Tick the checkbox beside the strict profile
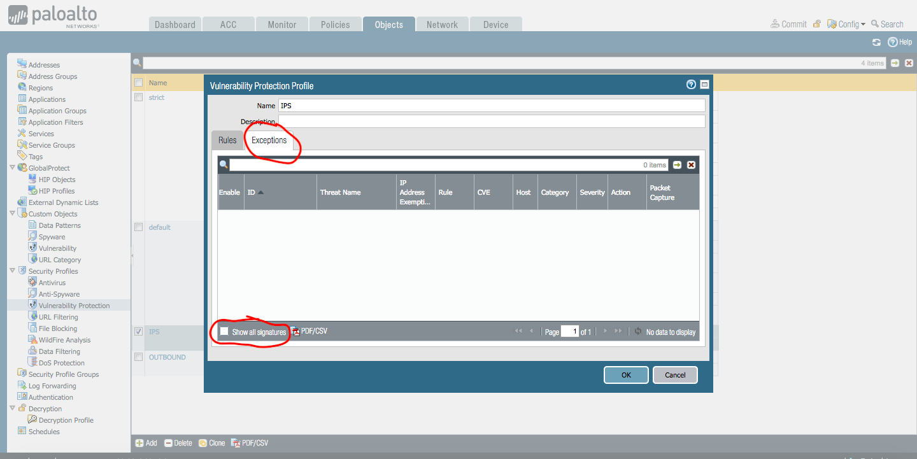This screenshot has height=459, width=917. click(138, 97)
